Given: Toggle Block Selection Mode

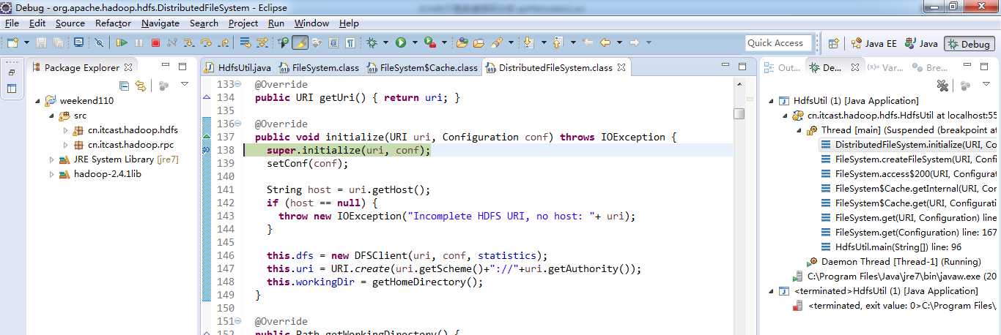Looking at the screenshot, I should 333,42.
